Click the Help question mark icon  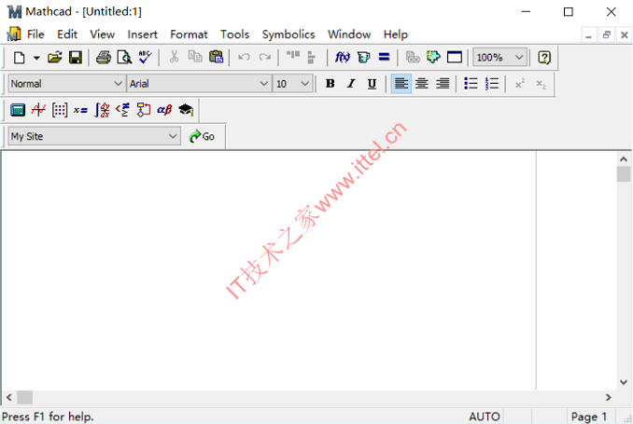tap(544, 57)
